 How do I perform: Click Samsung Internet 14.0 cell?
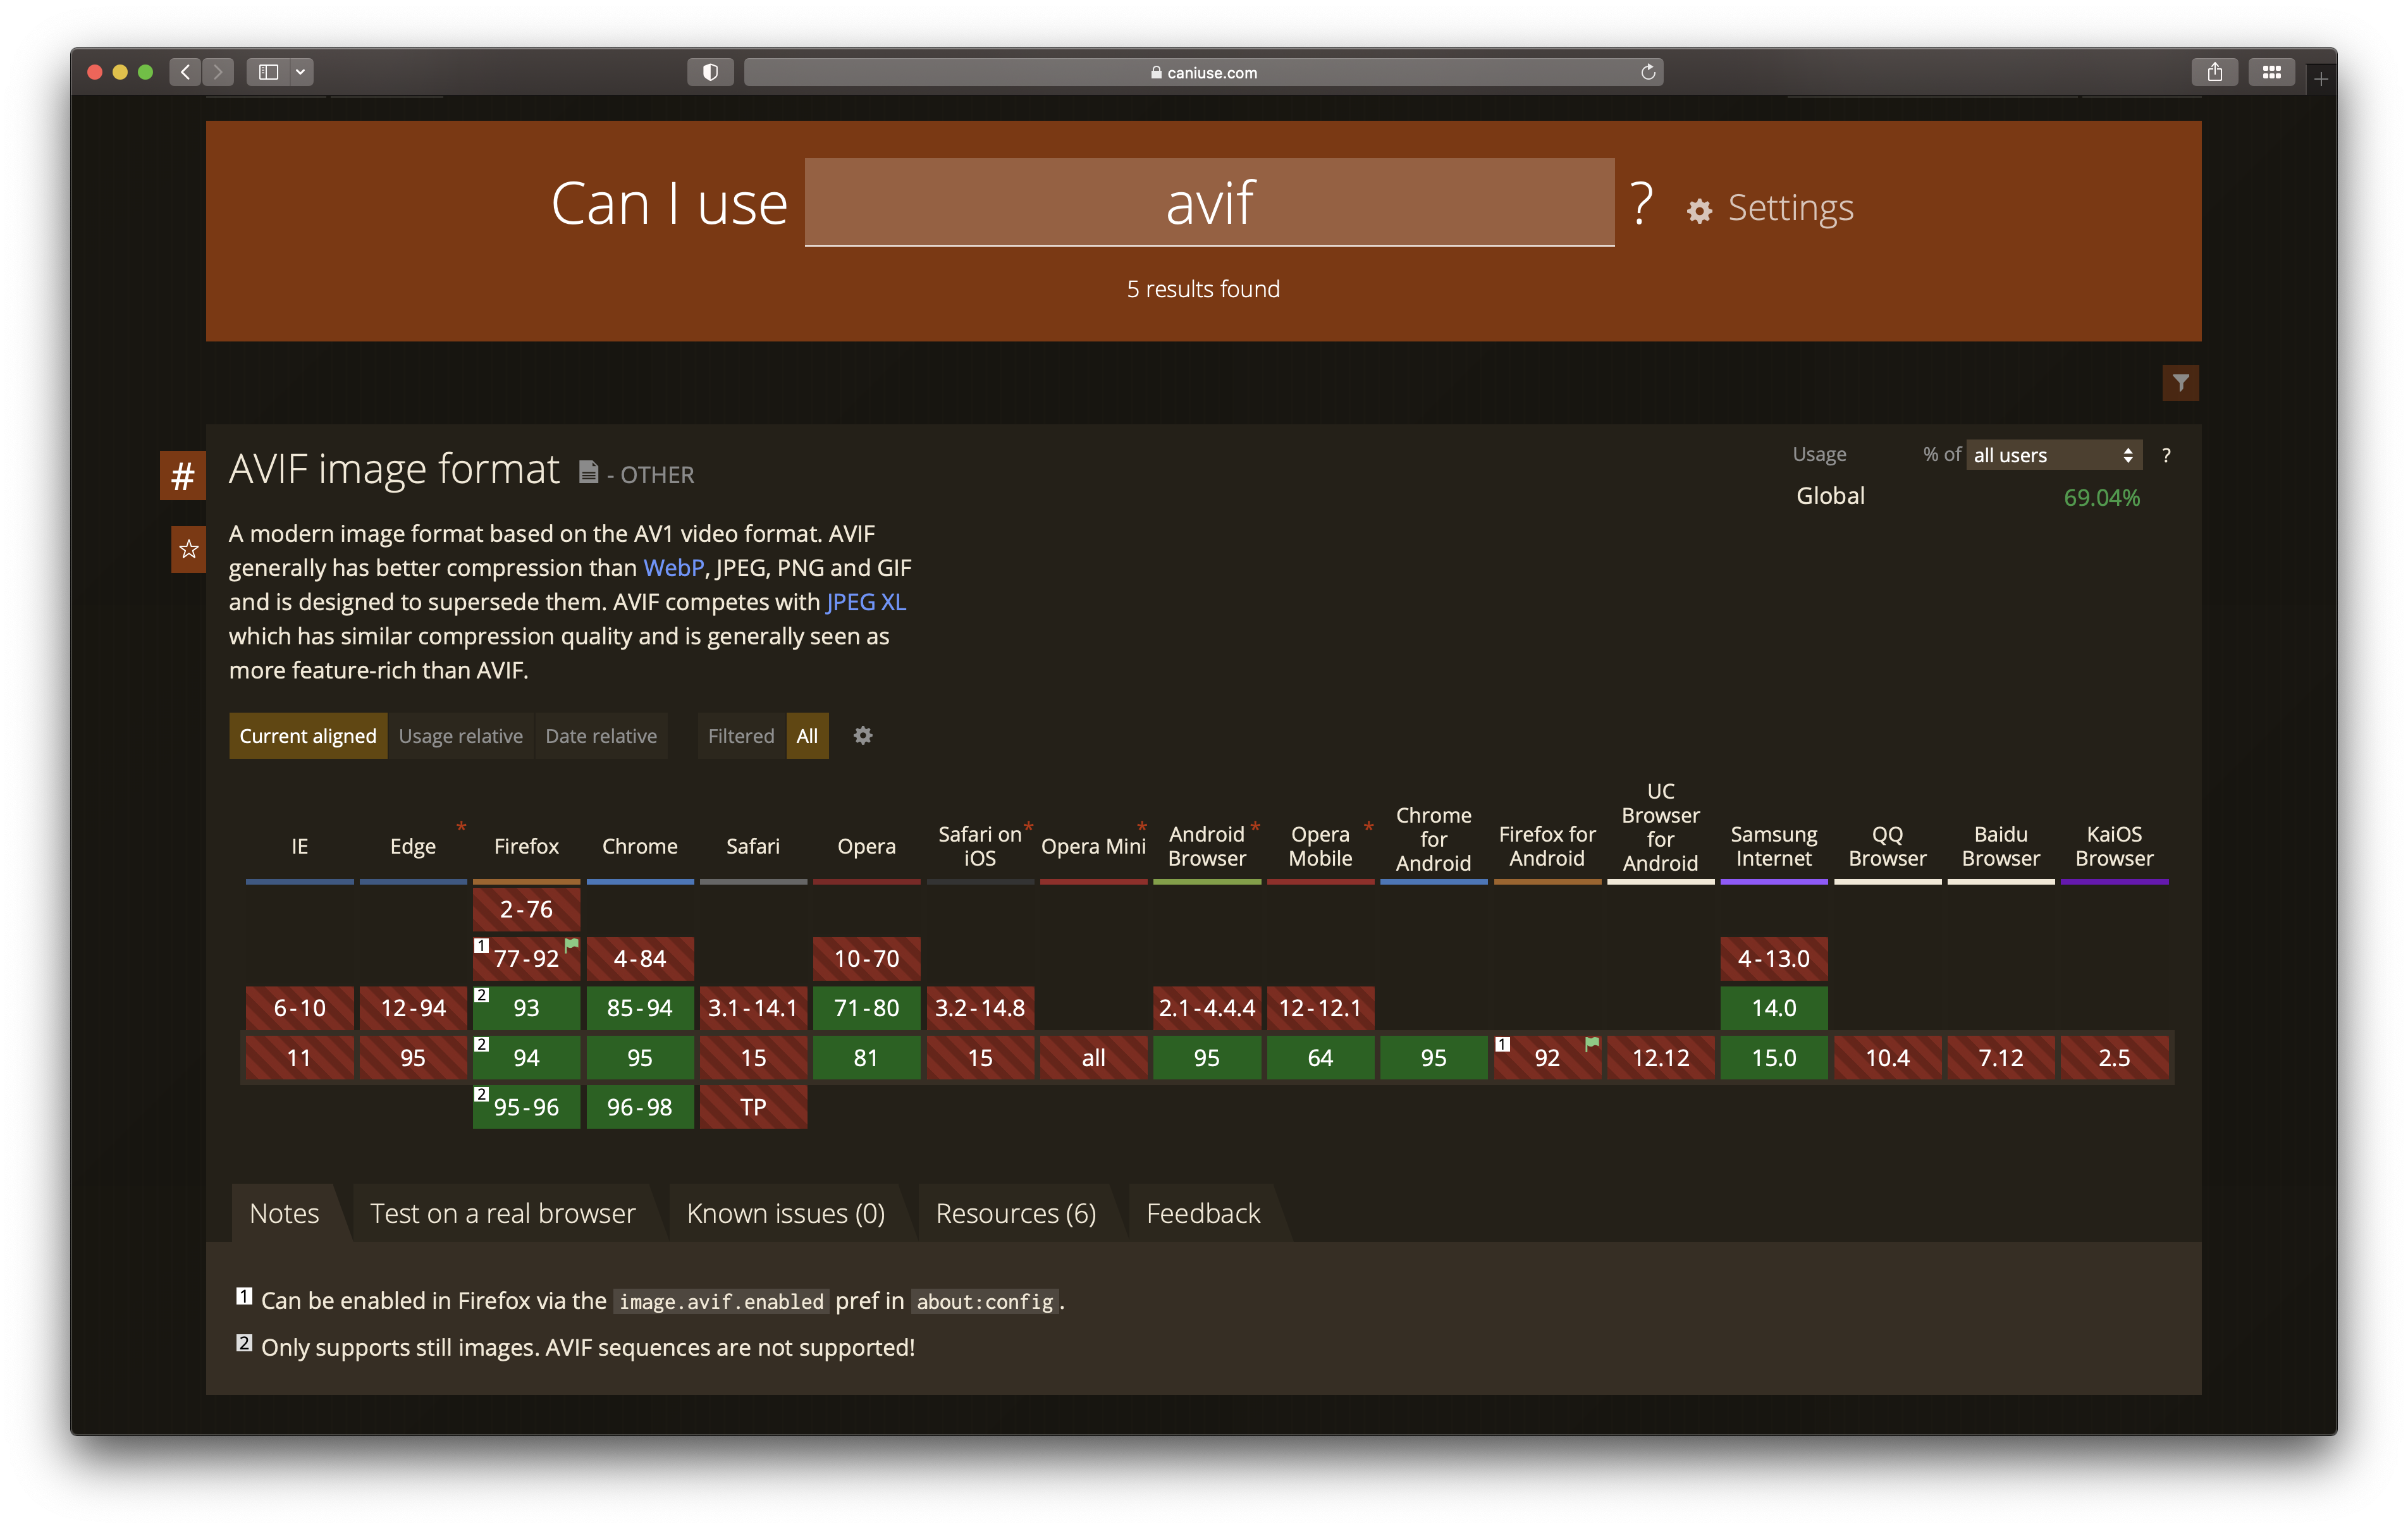(1774, 1008)
